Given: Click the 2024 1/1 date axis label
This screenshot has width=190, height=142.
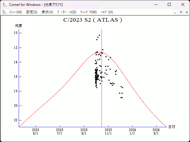Looking at the screenshot, I should (132, 132).
